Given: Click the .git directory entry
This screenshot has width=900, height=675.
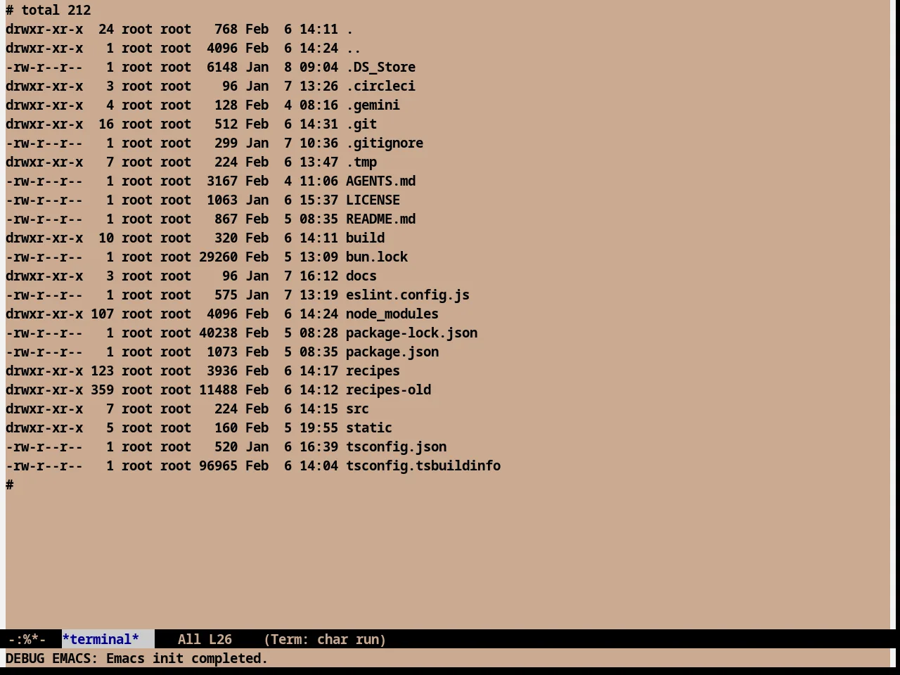Looking at the screenshot, I should pos(361,124).
